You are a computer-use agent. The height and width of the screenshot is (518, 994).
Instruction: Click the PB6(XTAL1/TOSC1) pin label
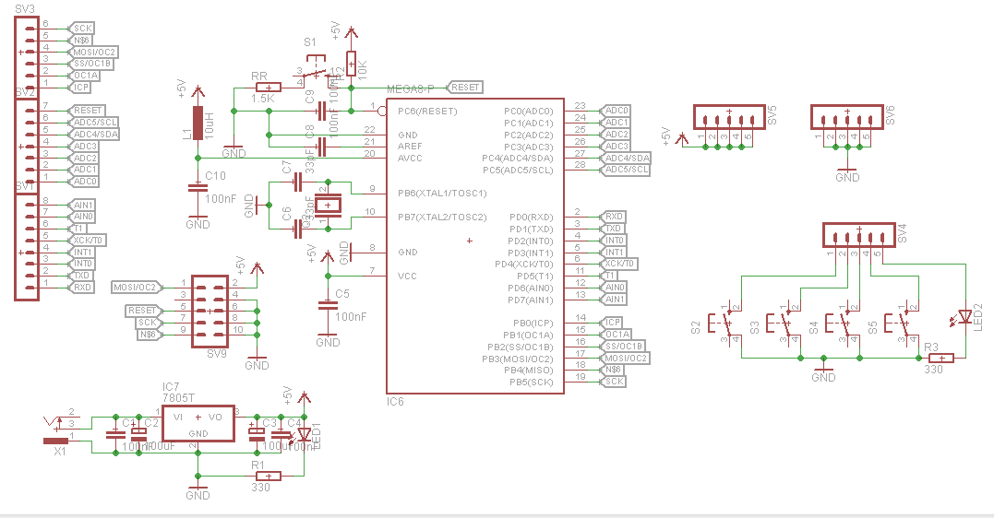tap(442, 194)
